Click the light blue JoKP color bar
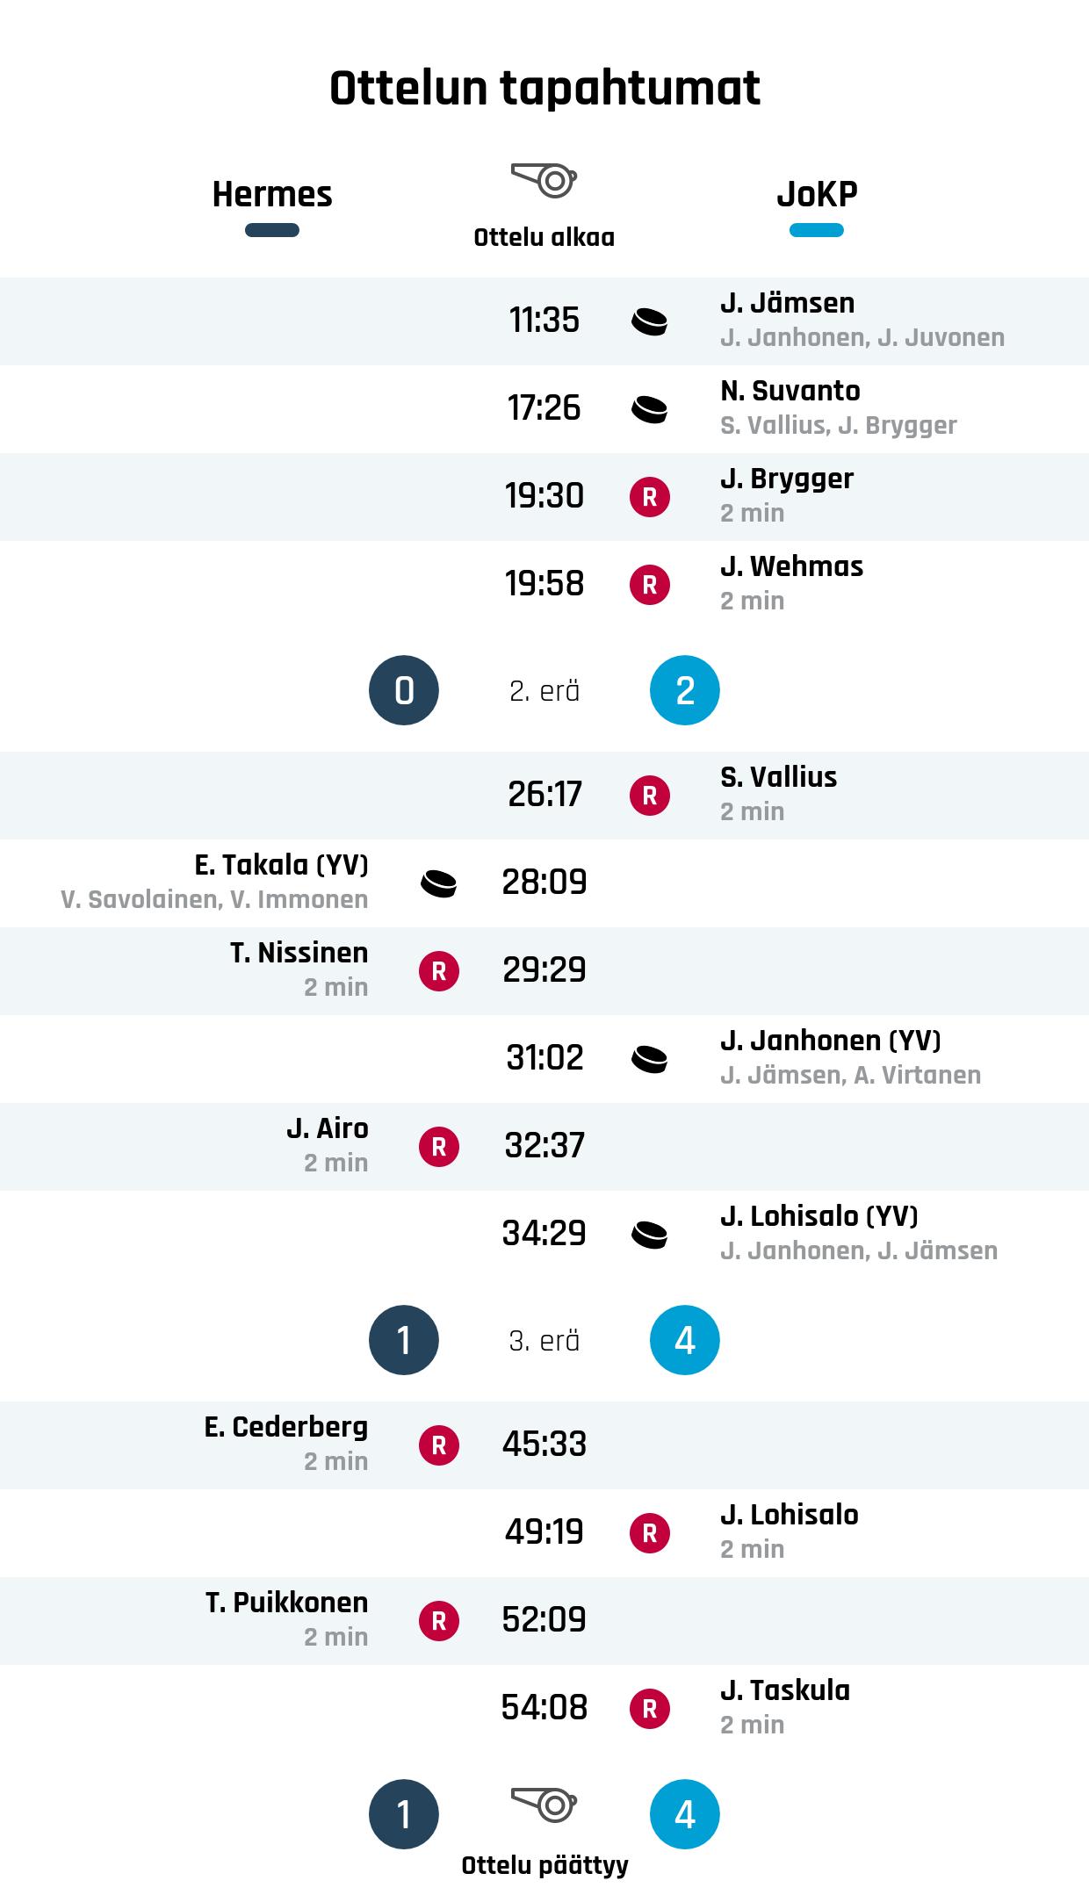Image resolution: width=1089 pixels, height=1895 pixels. tap(817, 230)
